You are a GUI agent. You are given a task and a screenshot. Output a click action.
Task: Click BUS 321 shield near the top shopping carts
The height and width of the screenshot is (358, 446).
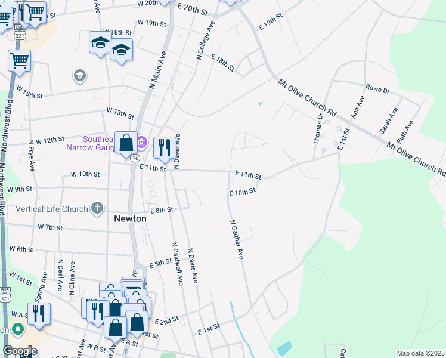click(x=20, y=33)
